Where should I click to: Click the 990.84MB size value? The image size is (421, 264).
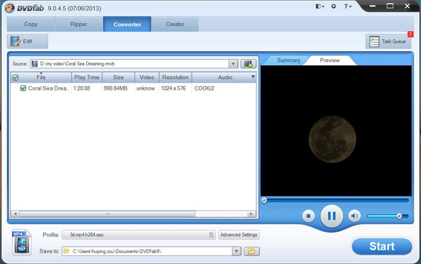[115, 88]
